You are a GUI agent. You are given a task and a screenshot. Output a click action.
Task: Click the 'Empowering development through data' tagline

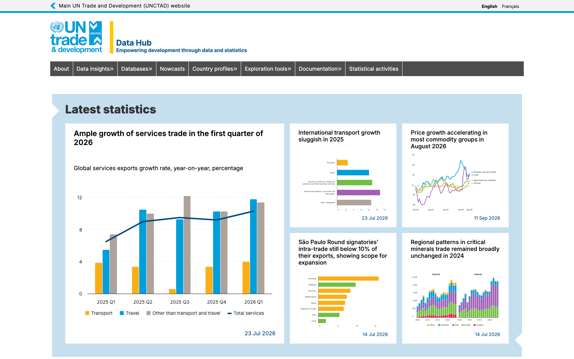point(182,50)
